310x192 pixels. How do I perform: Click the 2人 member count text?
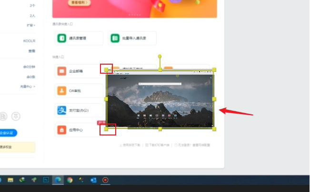[32, 16]
